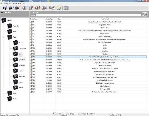The height and width of the screenshot is (116, 149).
Task: Click the disc icon of media row 7
Action: coord(32,39)
